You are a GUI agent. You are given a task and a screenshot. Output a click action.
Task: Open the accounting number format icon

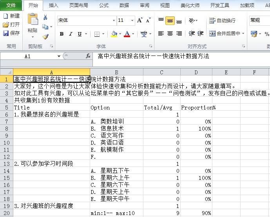[x=254, y=34]
